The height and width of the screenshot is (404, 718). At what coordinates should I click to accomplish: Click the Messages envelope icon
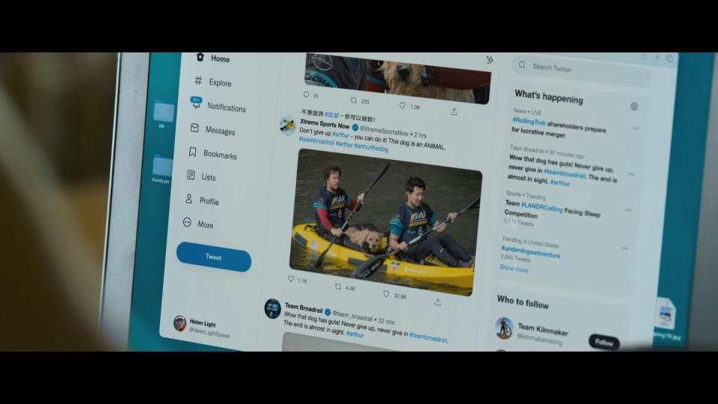tap(194, 128)
